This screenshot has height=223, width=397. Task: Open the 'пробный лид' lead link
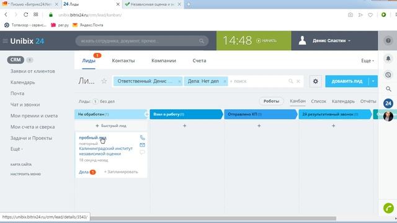[92, 138]
